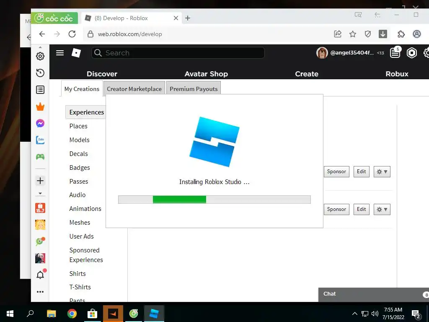The height and width of the screenshot is (322, 429).
Task: Open the green gamepad sidebar icon
Action: (x=40, y=157)
